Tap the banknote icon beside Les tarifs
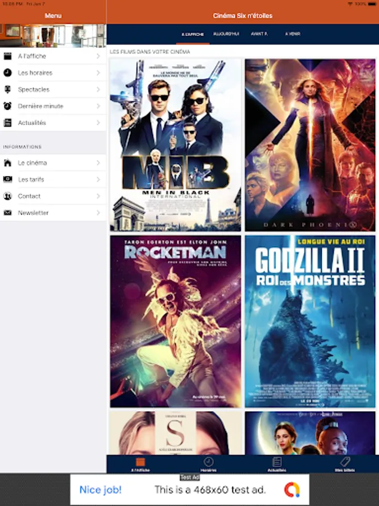Image resolution: width=379 pixels, height=506 pixels. coord(7,179)
